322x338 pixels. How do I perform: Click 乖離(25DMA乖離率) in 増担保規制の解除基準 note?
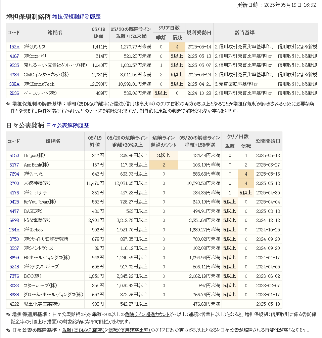(x=88, y=104)
